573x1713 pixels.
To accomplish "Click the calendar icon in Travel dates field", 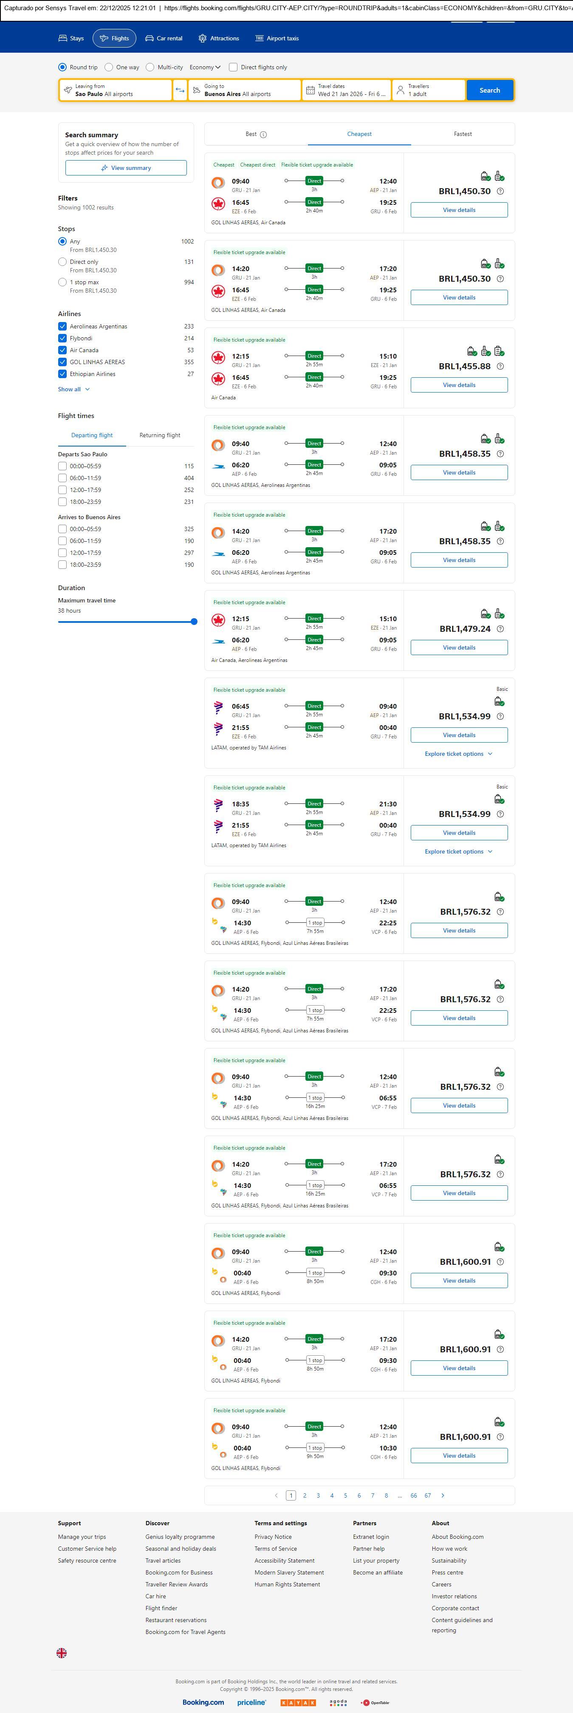I will (x=310, y=90).
